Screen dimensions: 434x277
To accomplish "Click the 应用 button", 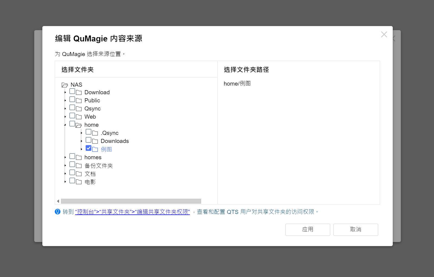I will click(308, 230).
